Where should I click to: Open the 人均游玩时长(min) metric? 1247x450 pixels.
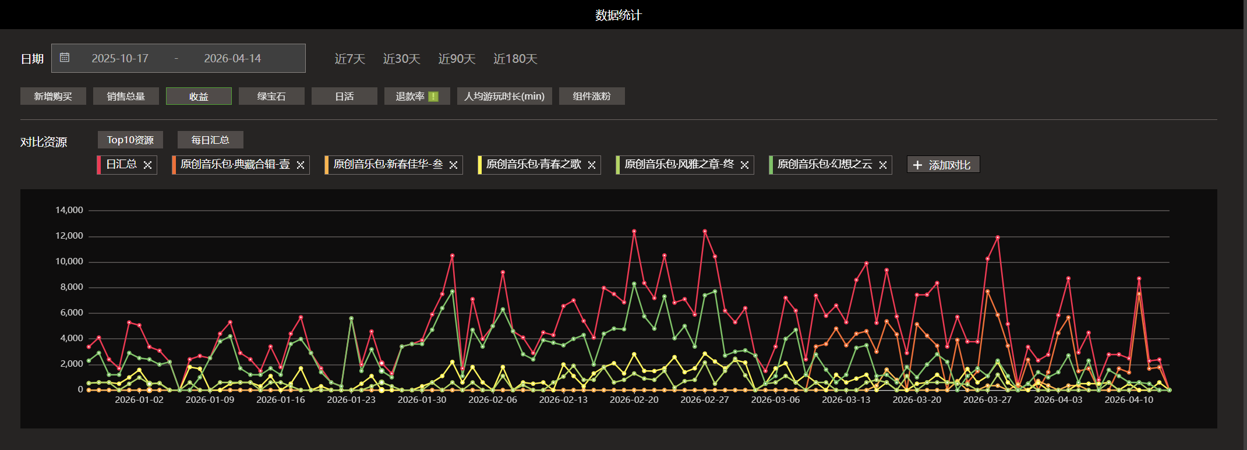pos(504,96)
